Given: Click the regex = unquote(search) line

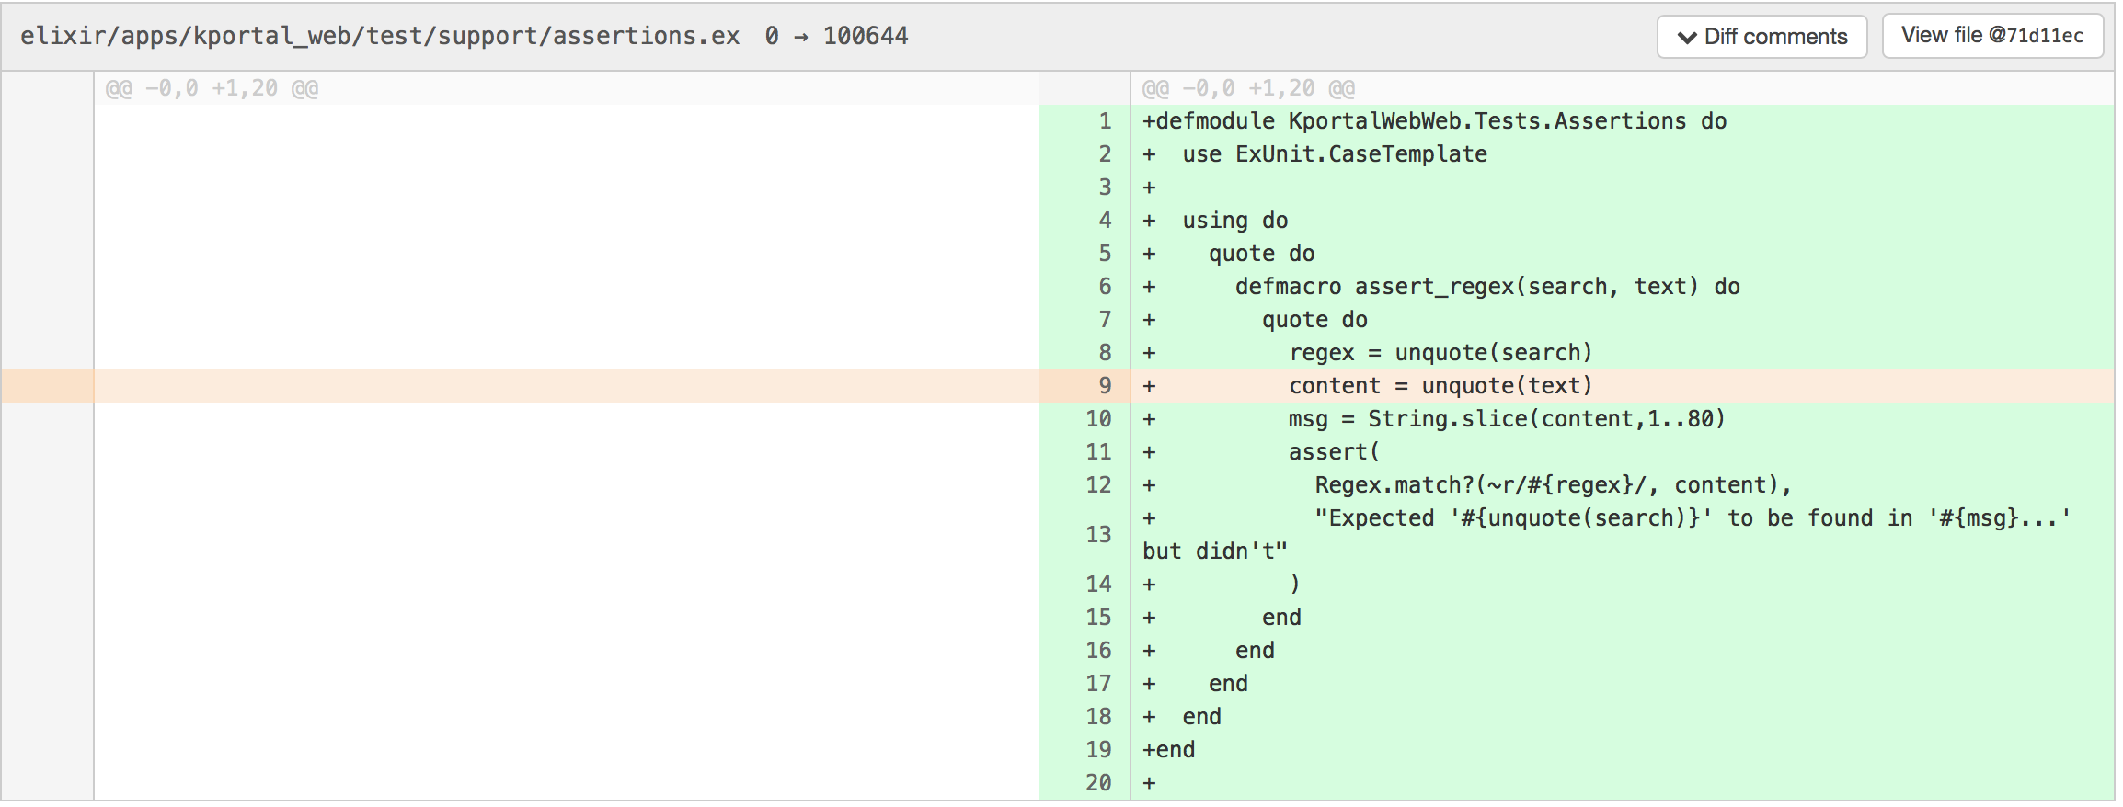Looking at the screenshot, I should (1440, 353).
